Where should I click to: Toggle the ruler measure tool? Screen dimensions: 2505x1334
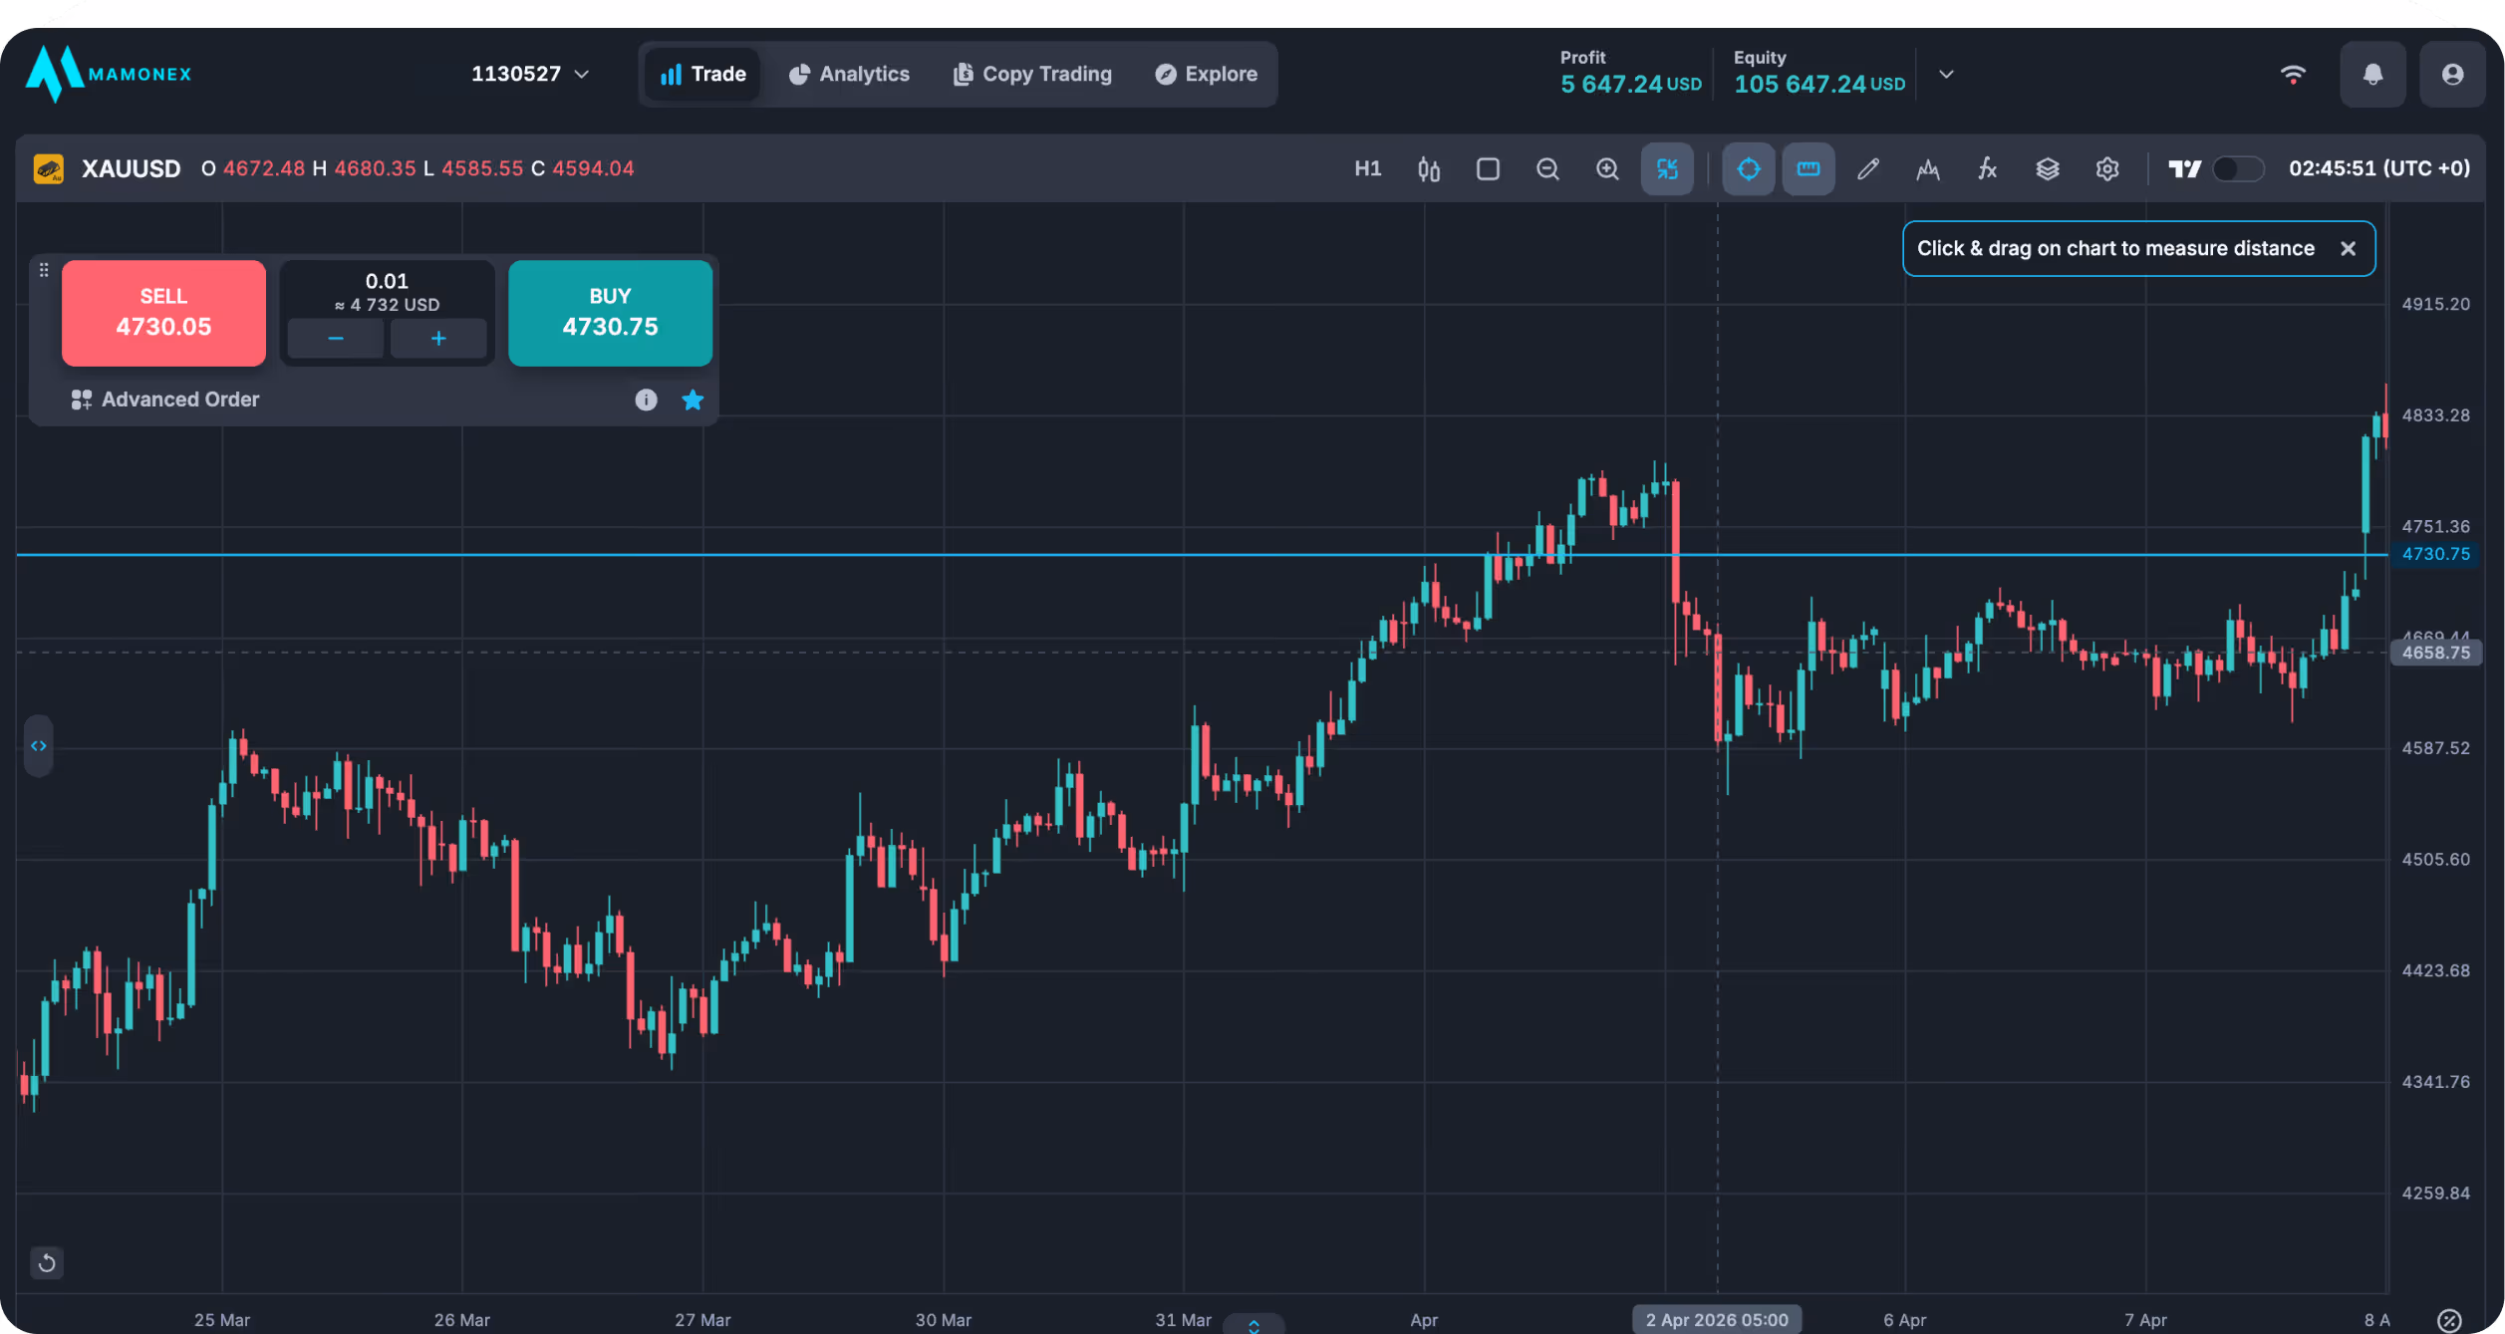tap(1808, 169)
